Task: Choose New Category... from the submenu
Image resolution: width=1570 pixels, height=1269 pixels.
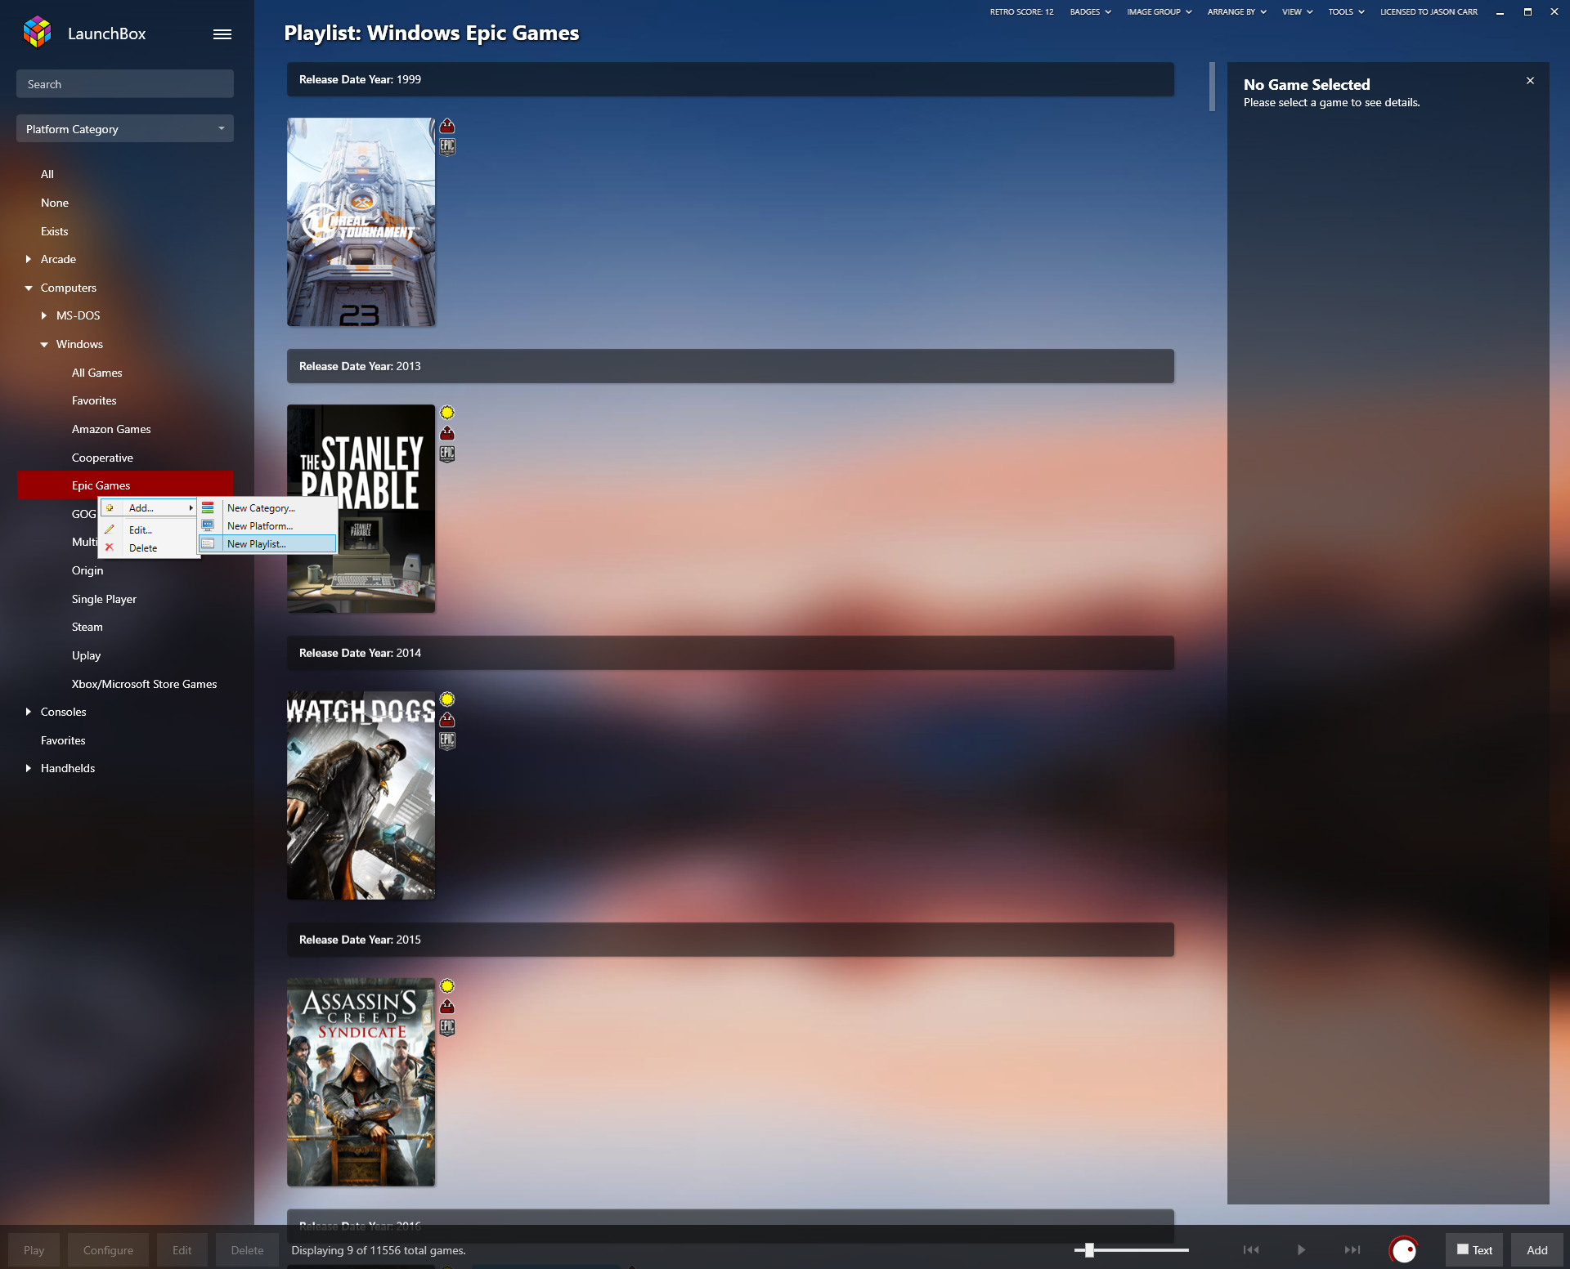Action: pos(267,508)
